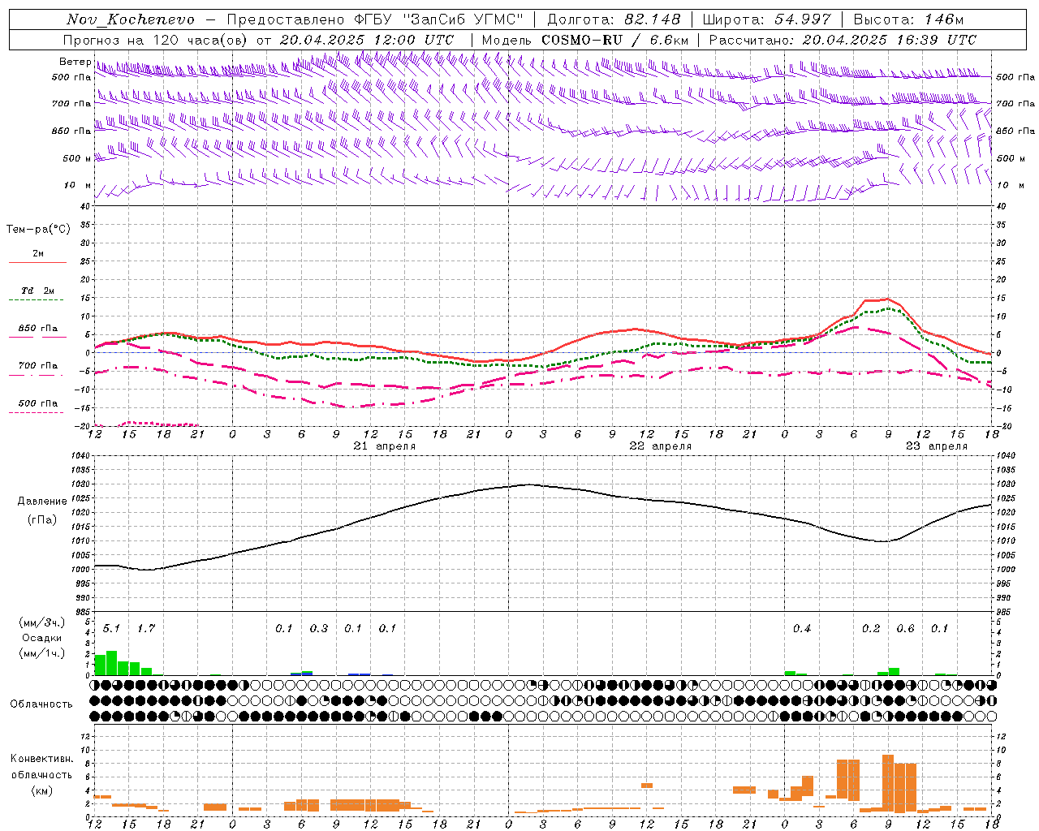Click the "Осадки" precipitation label
The height and width of the screenshot is (831, 1039).
(42, 638)
